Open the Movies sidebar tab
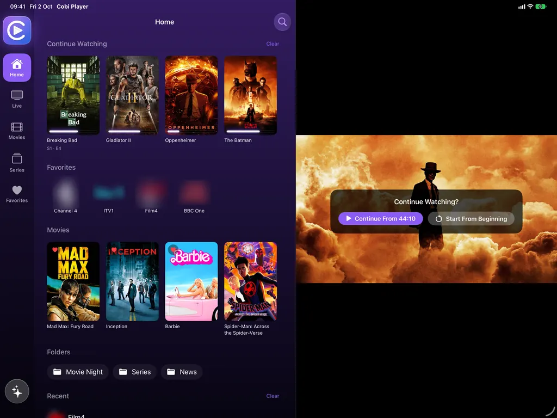557x418 pixels. (17, 131)
